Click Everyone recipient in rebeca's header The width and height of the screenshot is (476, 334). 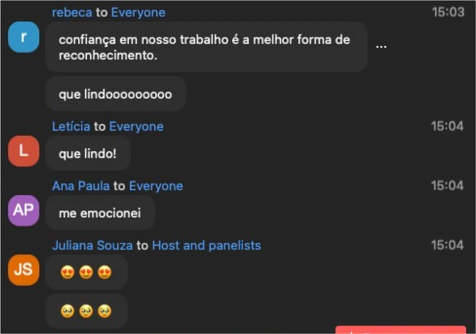tap(138, 12)
